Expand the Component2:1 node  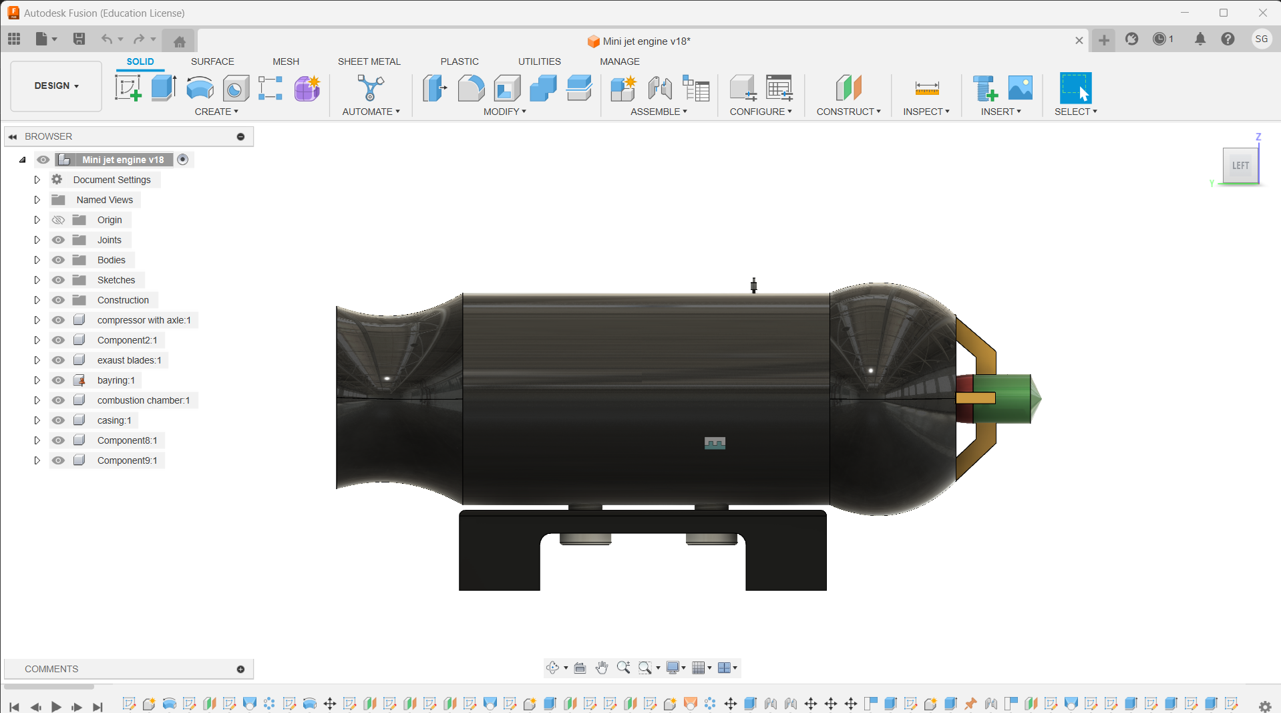coord(37,340)
